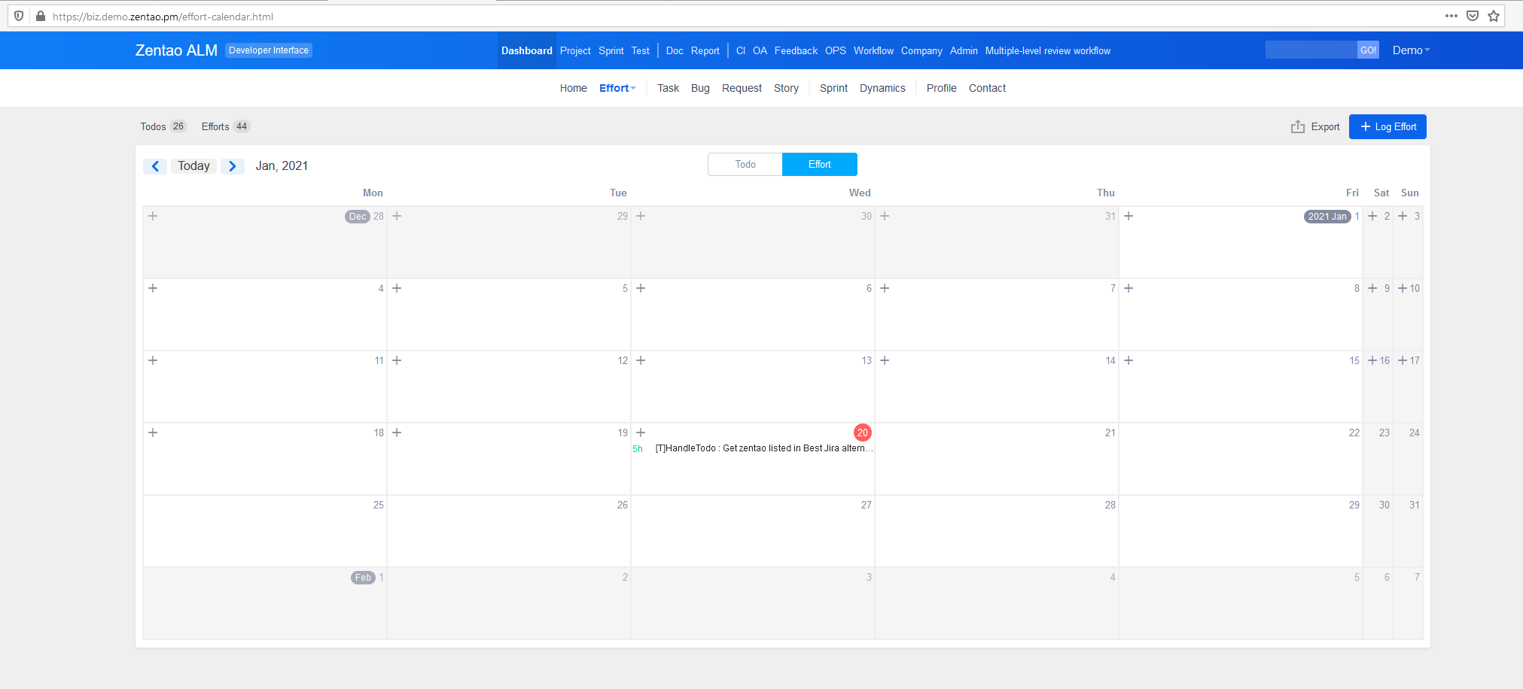Select the Todos 26 tab

click(163, 126)
